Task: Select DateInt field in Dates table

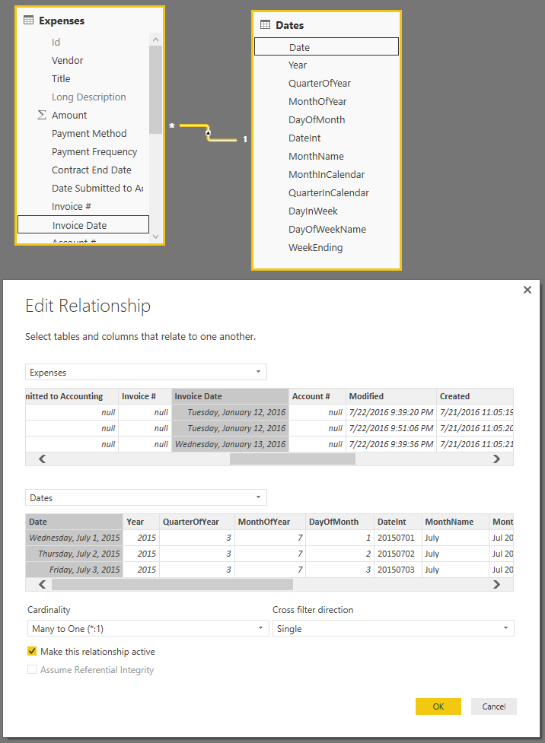Action: (x=304, y=138)
